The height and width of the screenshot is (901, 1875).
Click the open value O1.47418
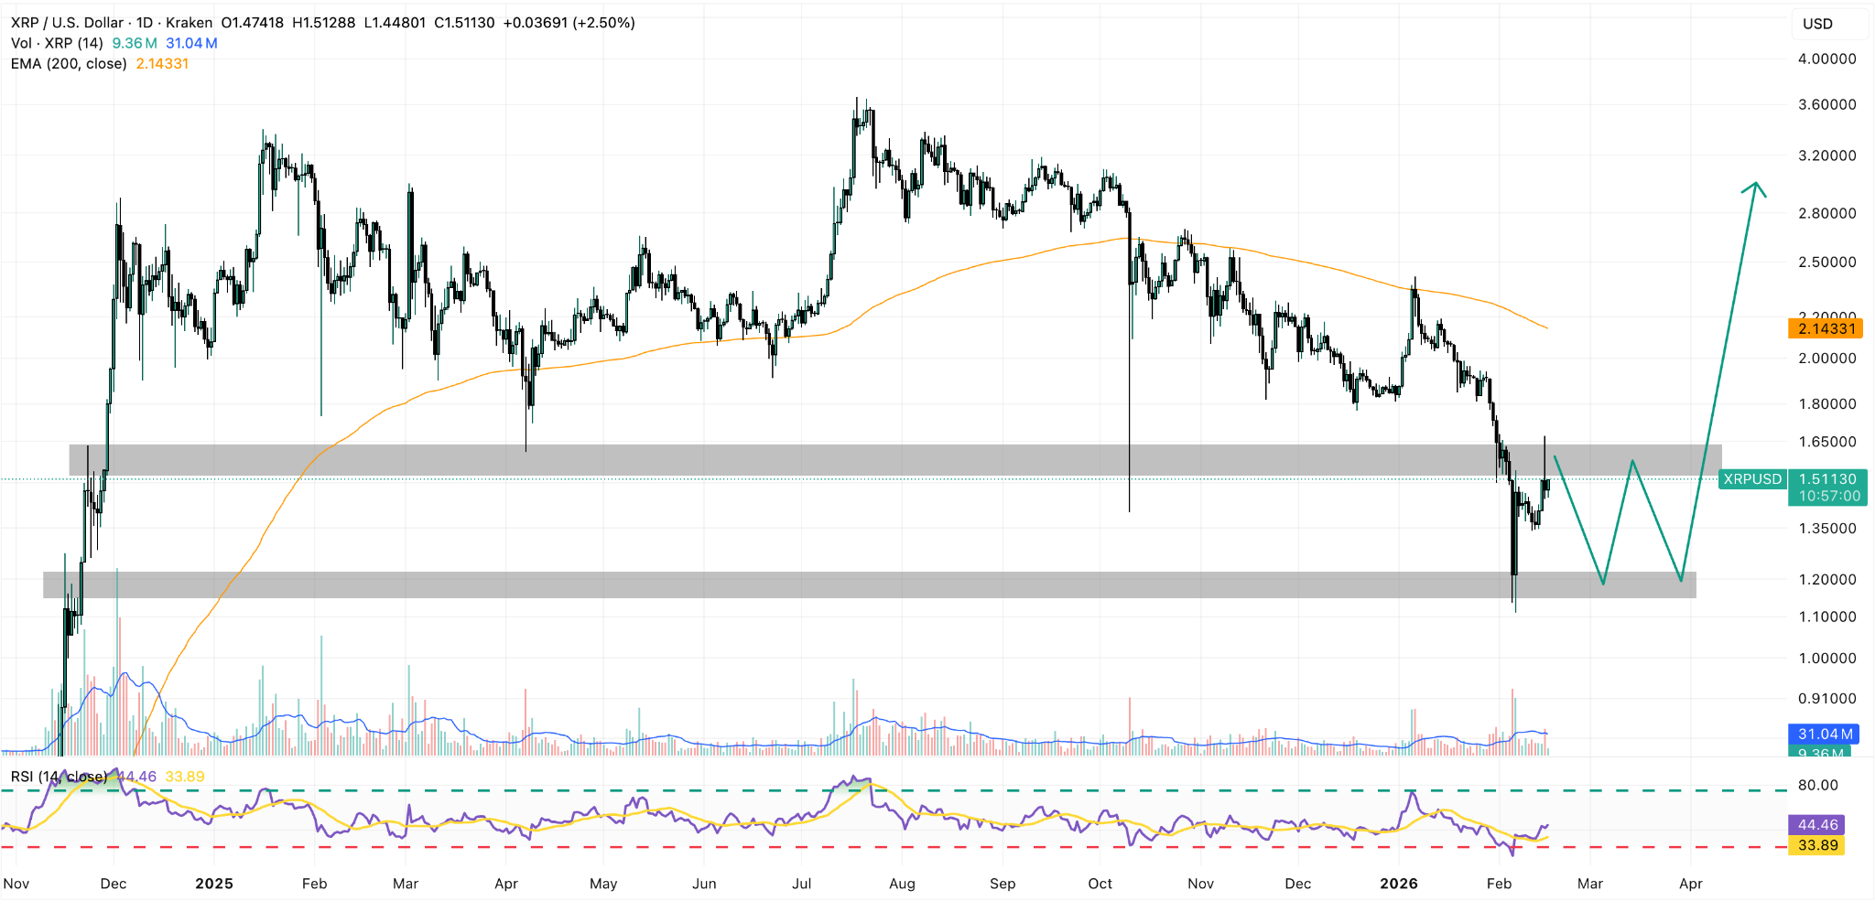point(253,22)
